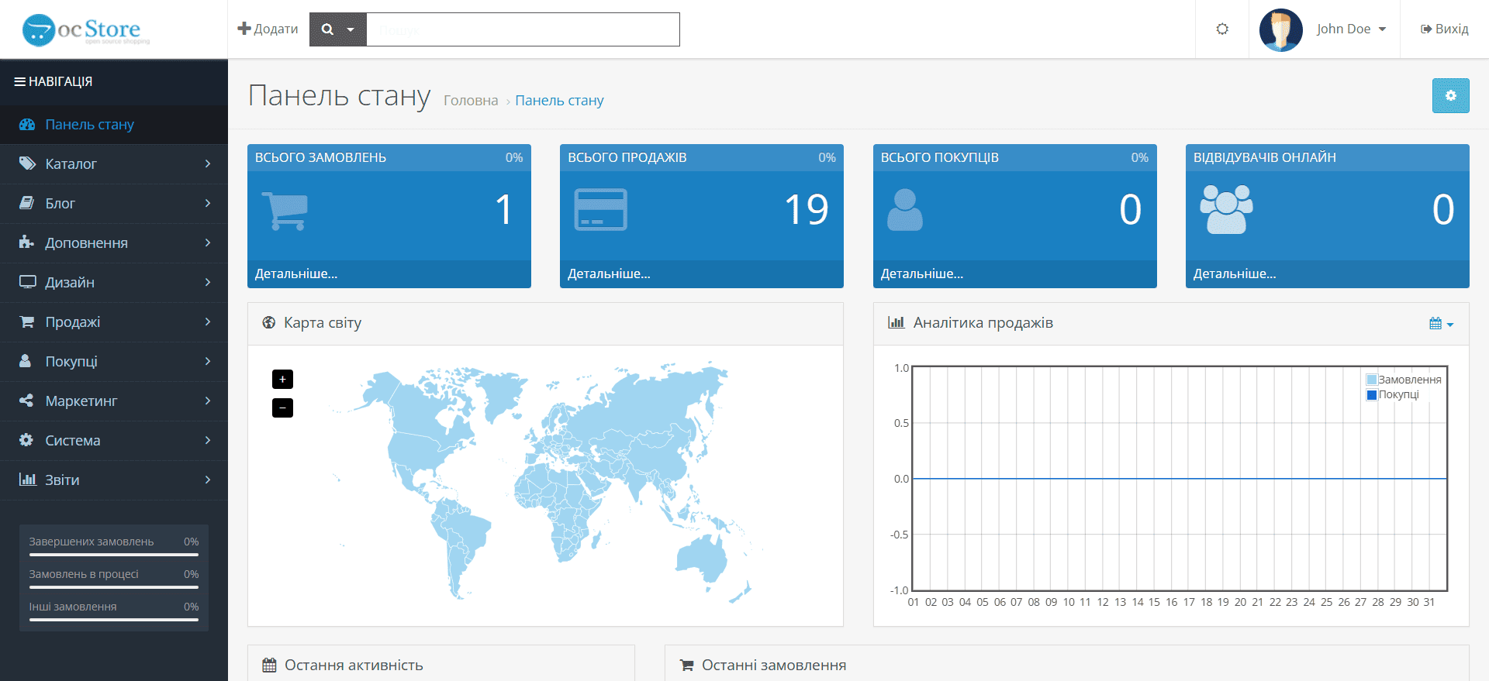1489x681 pixels.
Task: Click into the search input field
Action: pyautogui.click(x=523, y=29)
